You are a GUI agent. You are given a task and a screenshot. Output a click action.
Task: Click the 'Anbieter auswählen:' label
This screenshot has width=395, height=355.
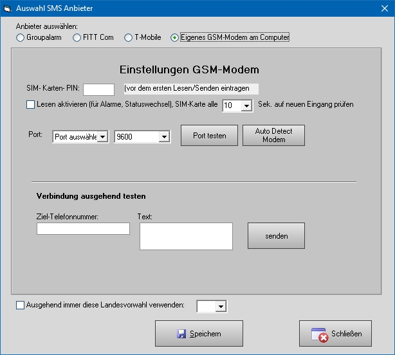47,26
